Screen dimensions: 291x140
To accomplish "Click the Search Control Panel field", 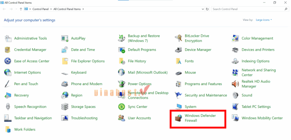I will [250, 9].
